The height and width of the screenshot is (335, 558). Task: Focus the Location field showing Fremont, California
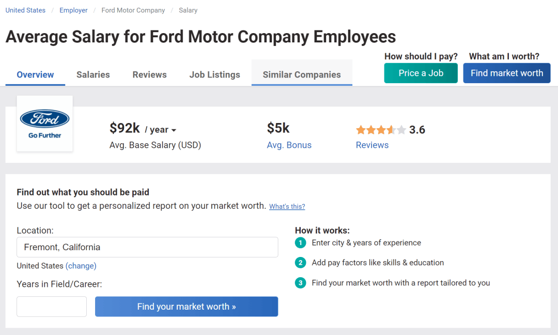tap(147, 247)
